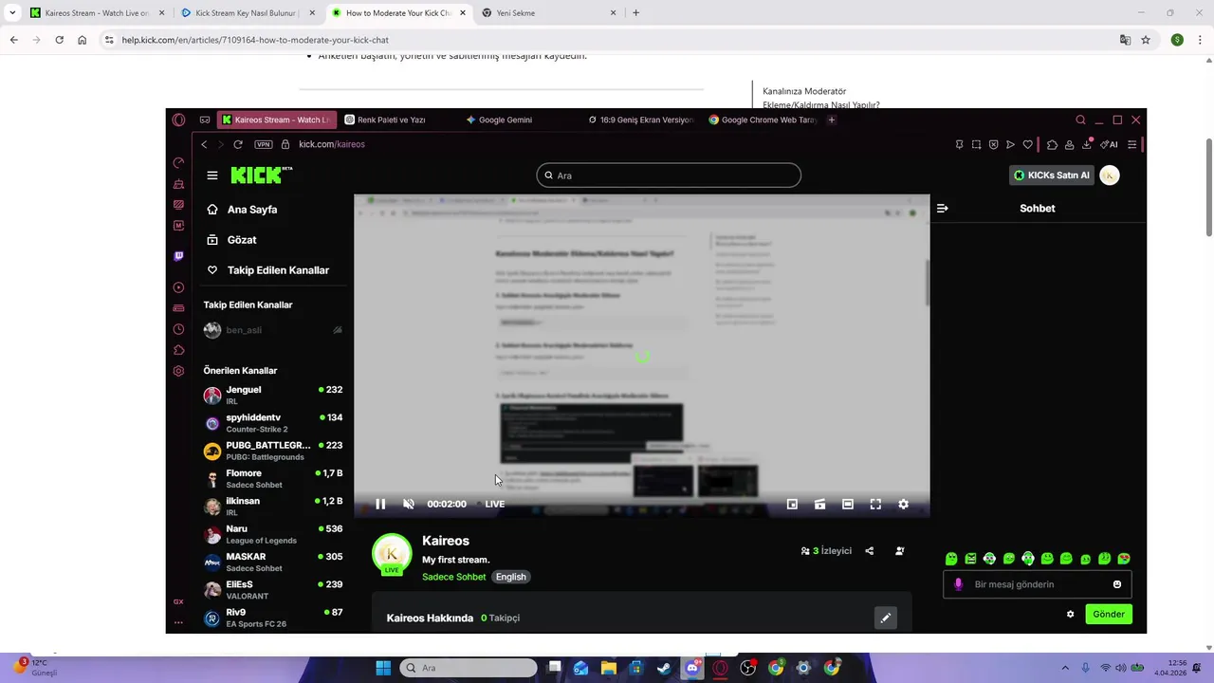Image resolution: width=1214 pixels, height=683 pixels.
Task: Toggle theater mode in video player
Action: coord(848,505)
